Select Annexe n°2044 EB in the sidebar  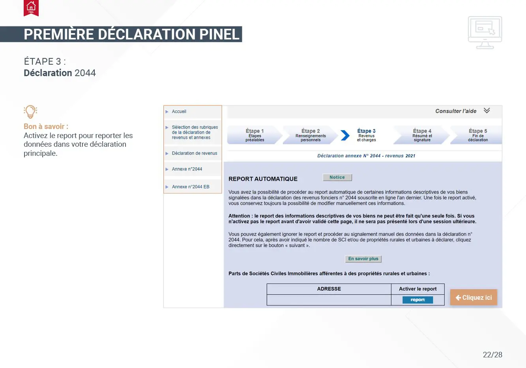(x=191, y=187)
